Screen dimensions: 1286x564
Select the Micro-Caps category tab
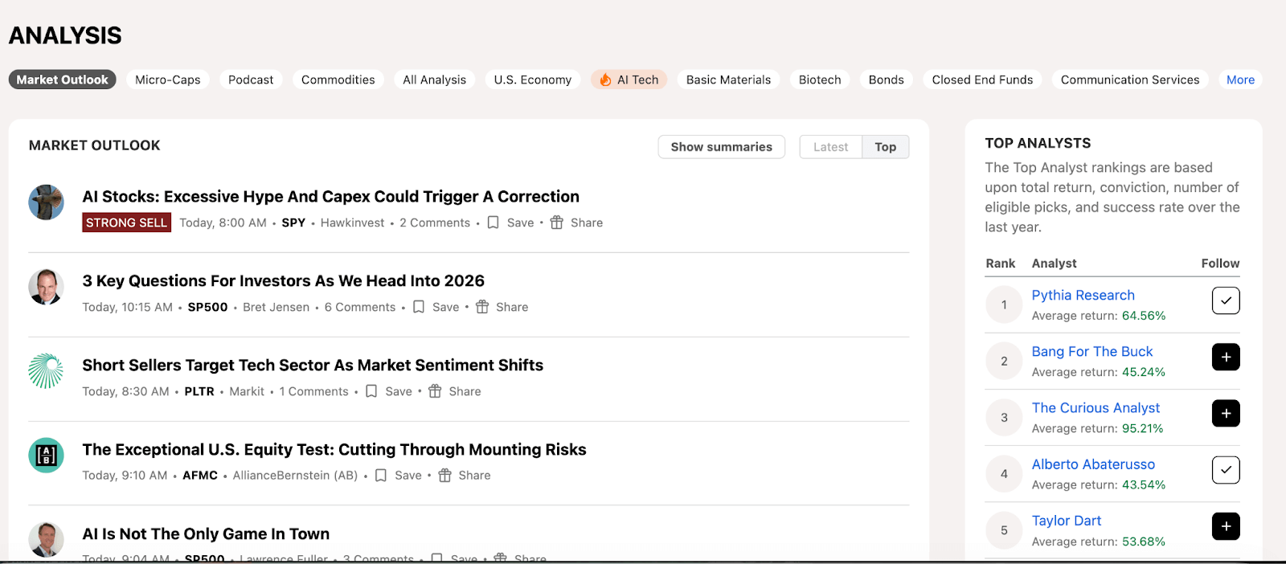[x=167, y=80]
